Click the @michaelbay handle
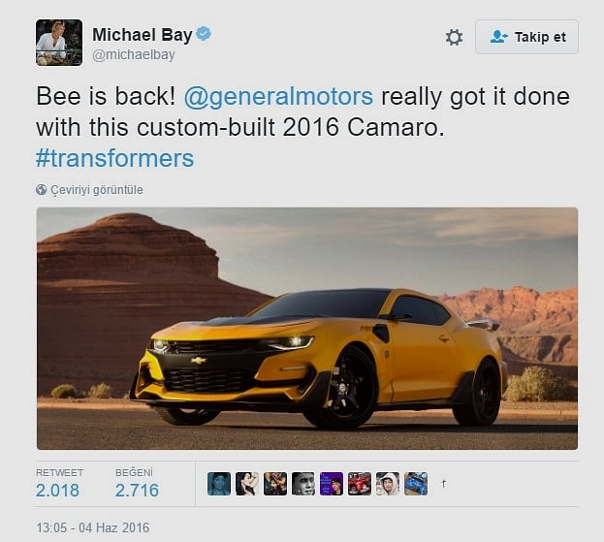This screenshot has width=604, height=542. pos(133,54)
